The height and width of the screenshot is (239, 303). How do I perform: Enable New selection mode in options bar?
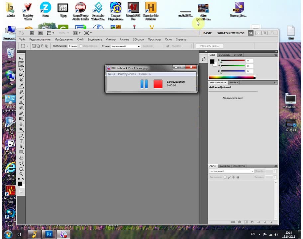coord(34,46)
